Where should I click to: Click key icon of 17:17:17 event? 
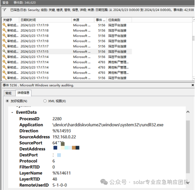click(x=4, y=46)
